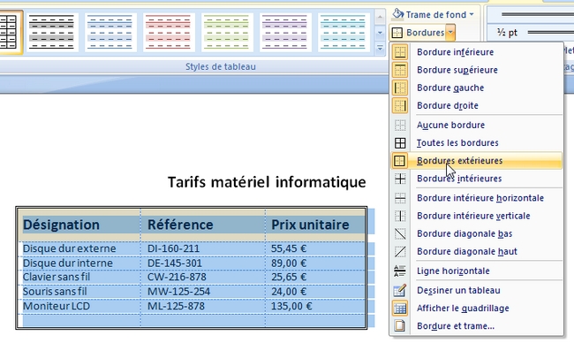Click the 24,00 € price cell
The width and height of the screenshot is (574, 351).
pyautogui.click(x=315, y=292)
